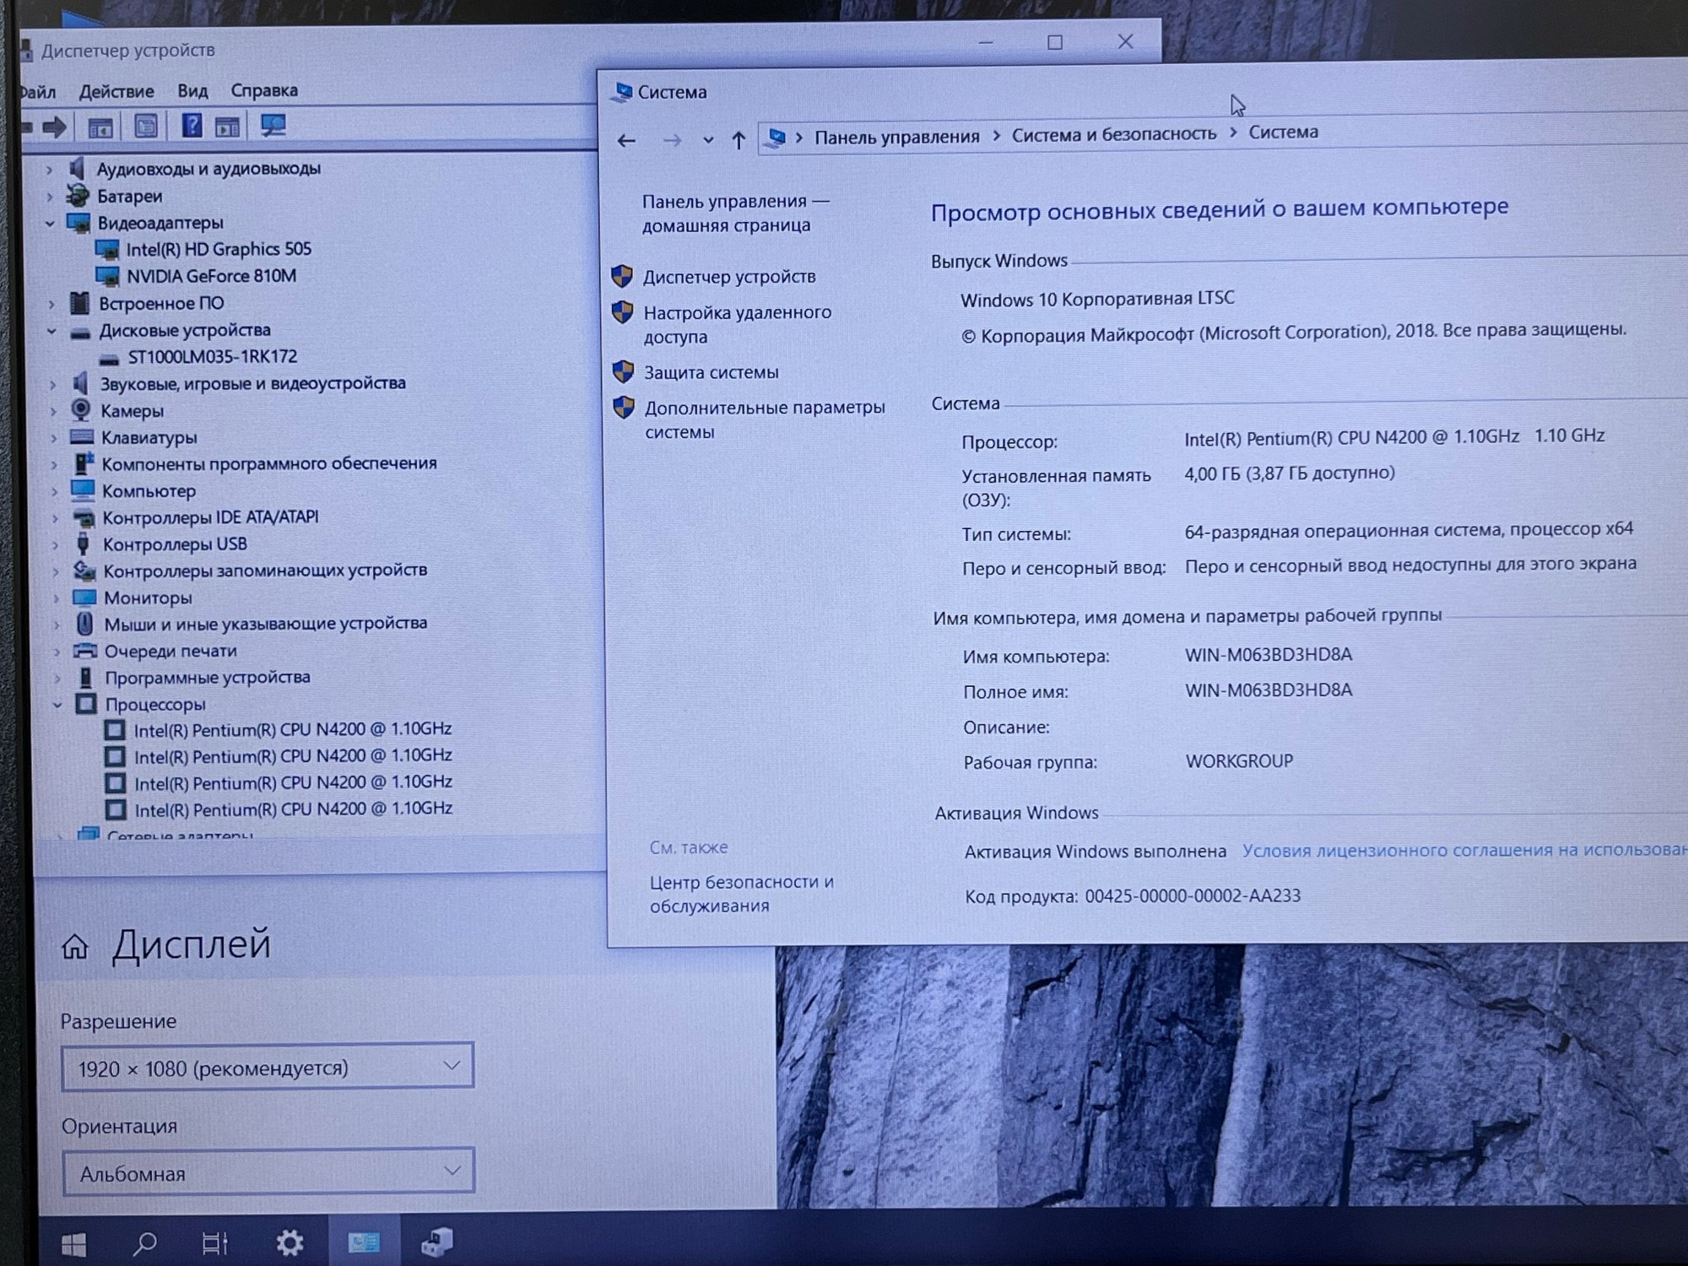1688x1266 pixels.
Task: Select NVIDIA GeForce 810M adapter
Action: pyautogui.click(x=211, y=276)
